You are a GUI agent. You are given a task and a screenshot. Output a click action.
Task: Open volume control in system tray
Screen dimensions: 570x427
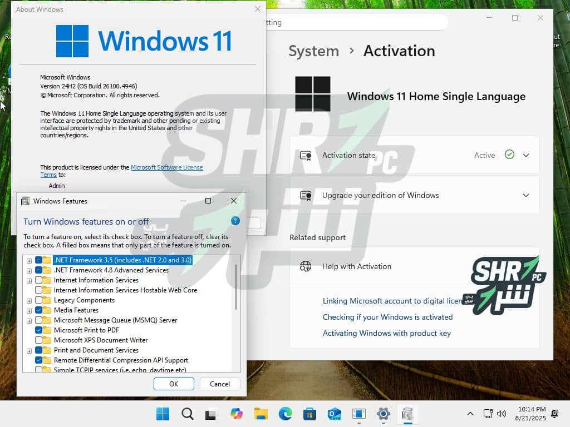[x=502, y=414]
